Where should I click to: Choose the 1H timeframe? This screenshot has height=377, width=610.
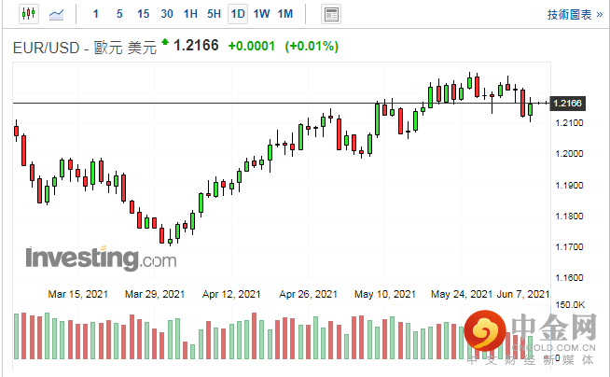point(190,14)
